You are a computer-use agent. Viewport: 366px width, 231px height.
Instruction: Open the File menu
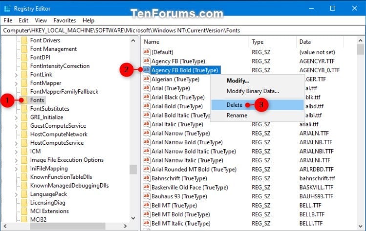click(x=8, y=20)
